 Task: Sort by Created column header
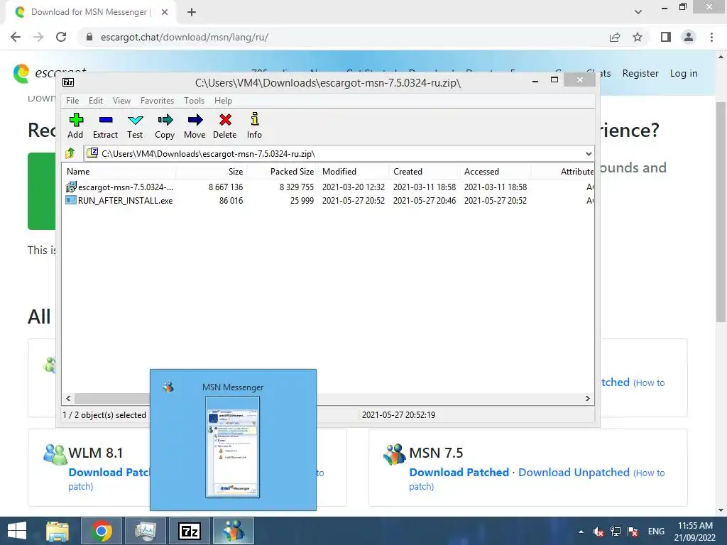tap(424, 172)
